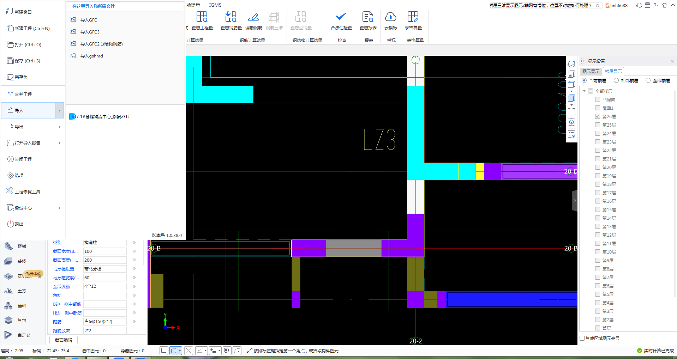Click the hnh6688 user account
This screenshot has height=359, width=677.
click(616, 5)
